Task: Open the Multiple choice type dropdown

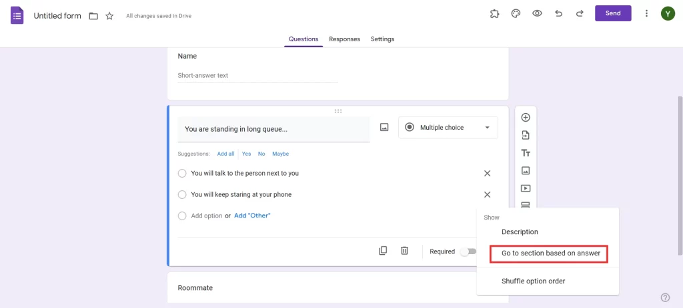Action: click(x=448, y=128)
